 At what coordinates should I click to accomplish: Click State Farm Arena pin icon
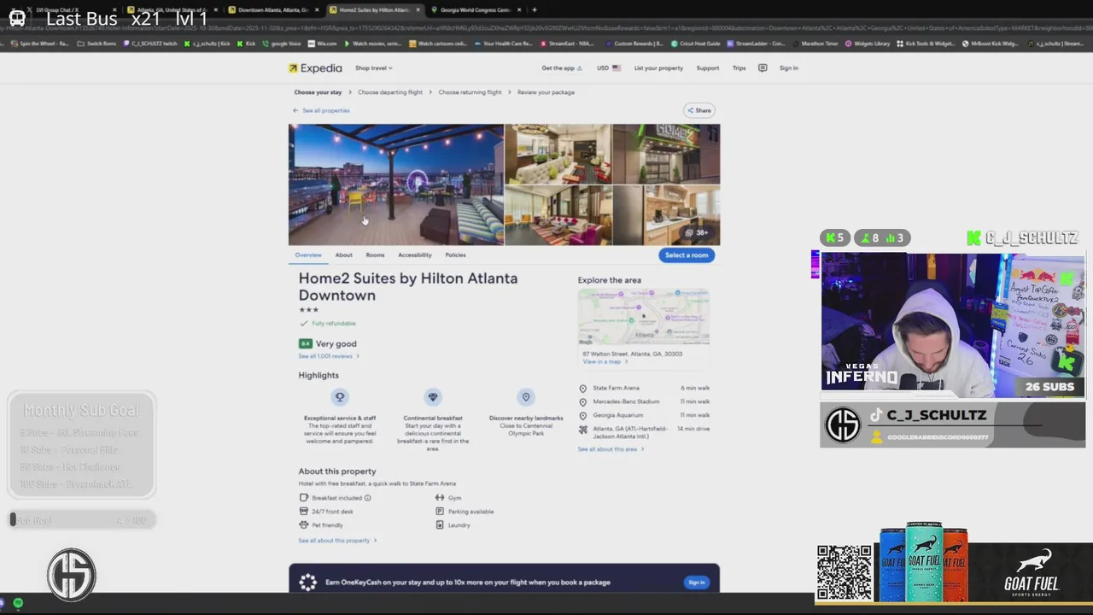click(583, 389)
